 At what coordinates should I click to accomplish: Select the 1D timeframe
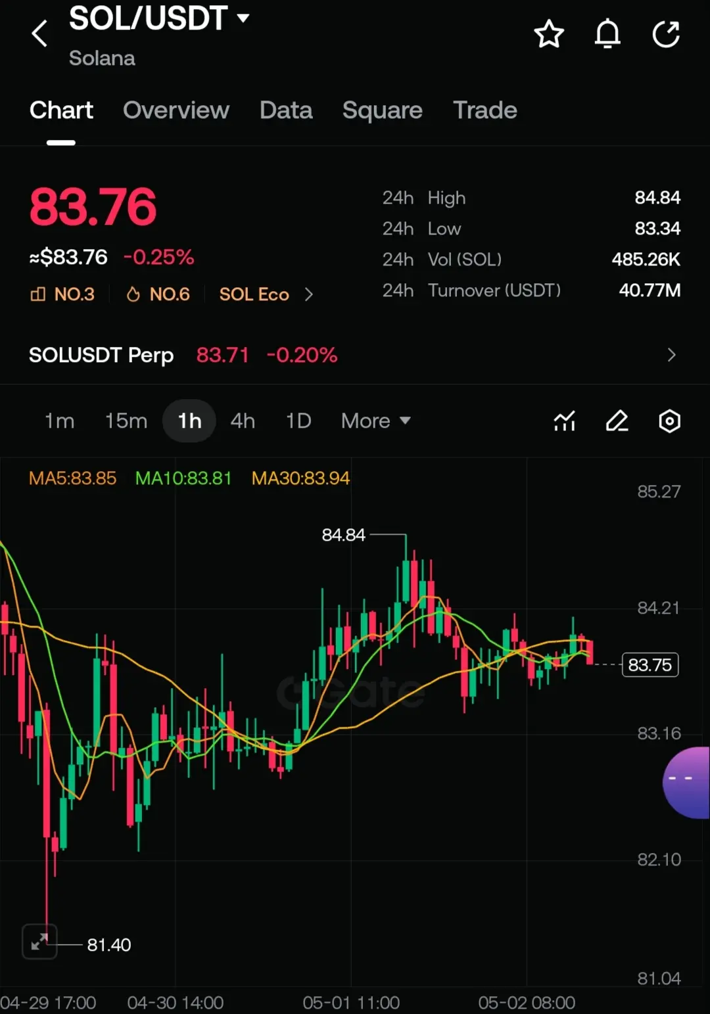click(298, 421)
